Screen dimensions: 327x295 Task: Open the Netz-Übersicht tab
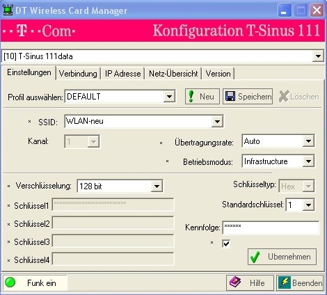click(173, 74)
